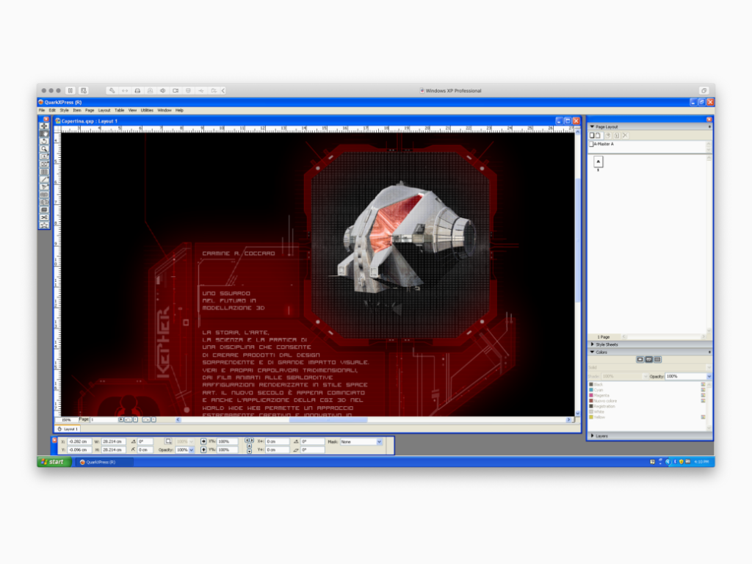Click the Black color swatch

[x=591, y=385]
